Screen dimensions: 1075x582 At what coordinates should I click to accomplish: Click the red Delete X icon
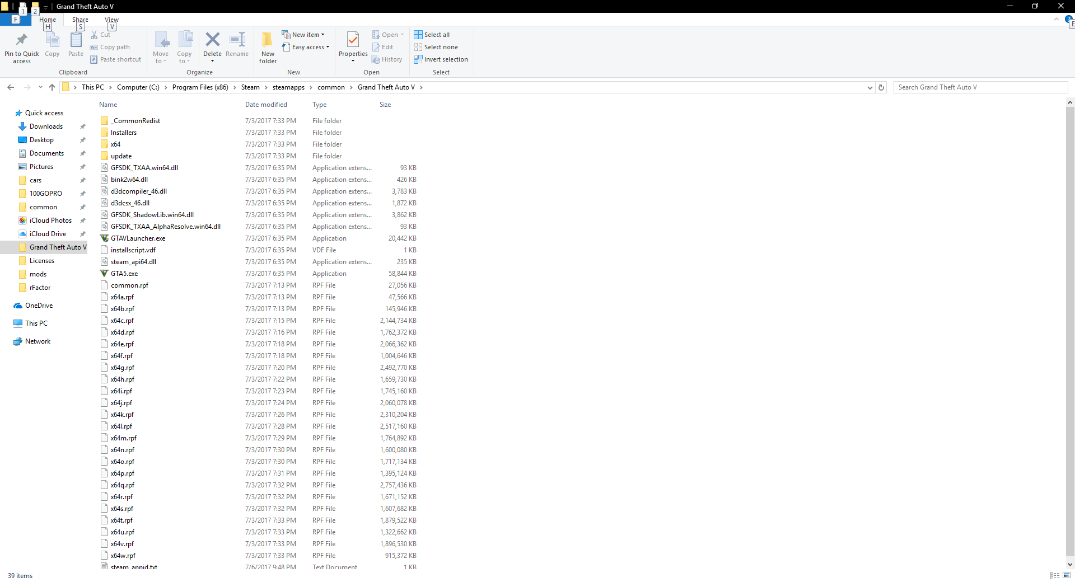click(x=213, y=39)
